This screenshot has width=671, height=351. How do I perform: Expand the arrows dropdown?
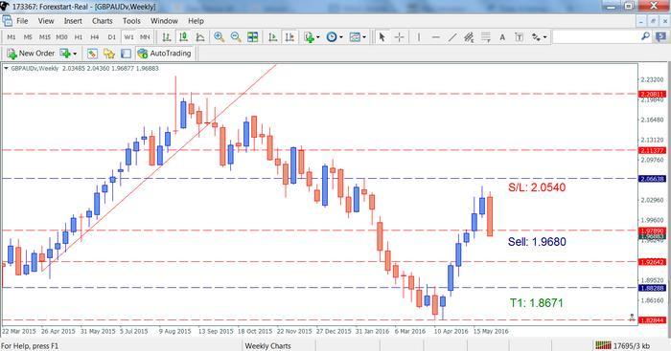click(544, 37)
